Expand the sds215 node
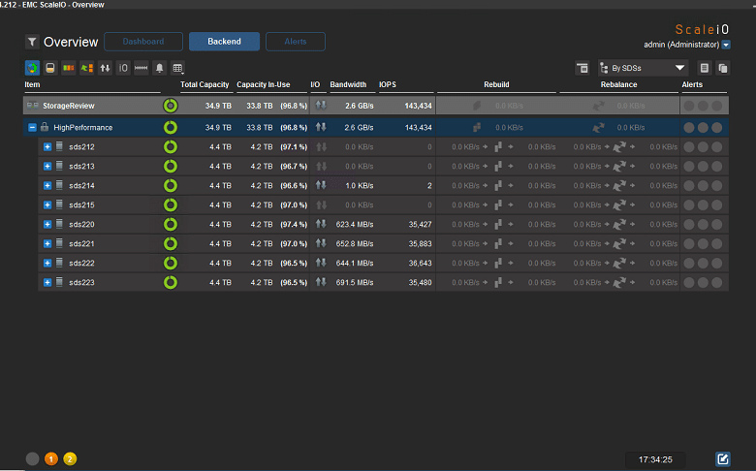The image size is (756, 471). pyautogui.click(x=47, y=204)
